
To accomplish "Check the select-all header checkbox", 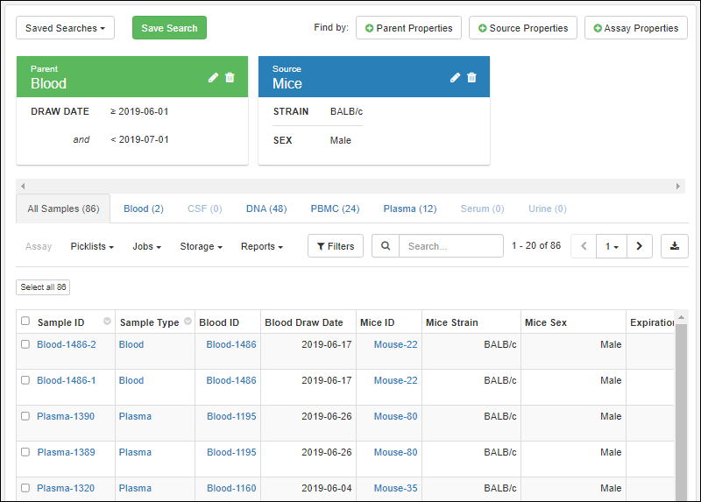I will point(25,322).
